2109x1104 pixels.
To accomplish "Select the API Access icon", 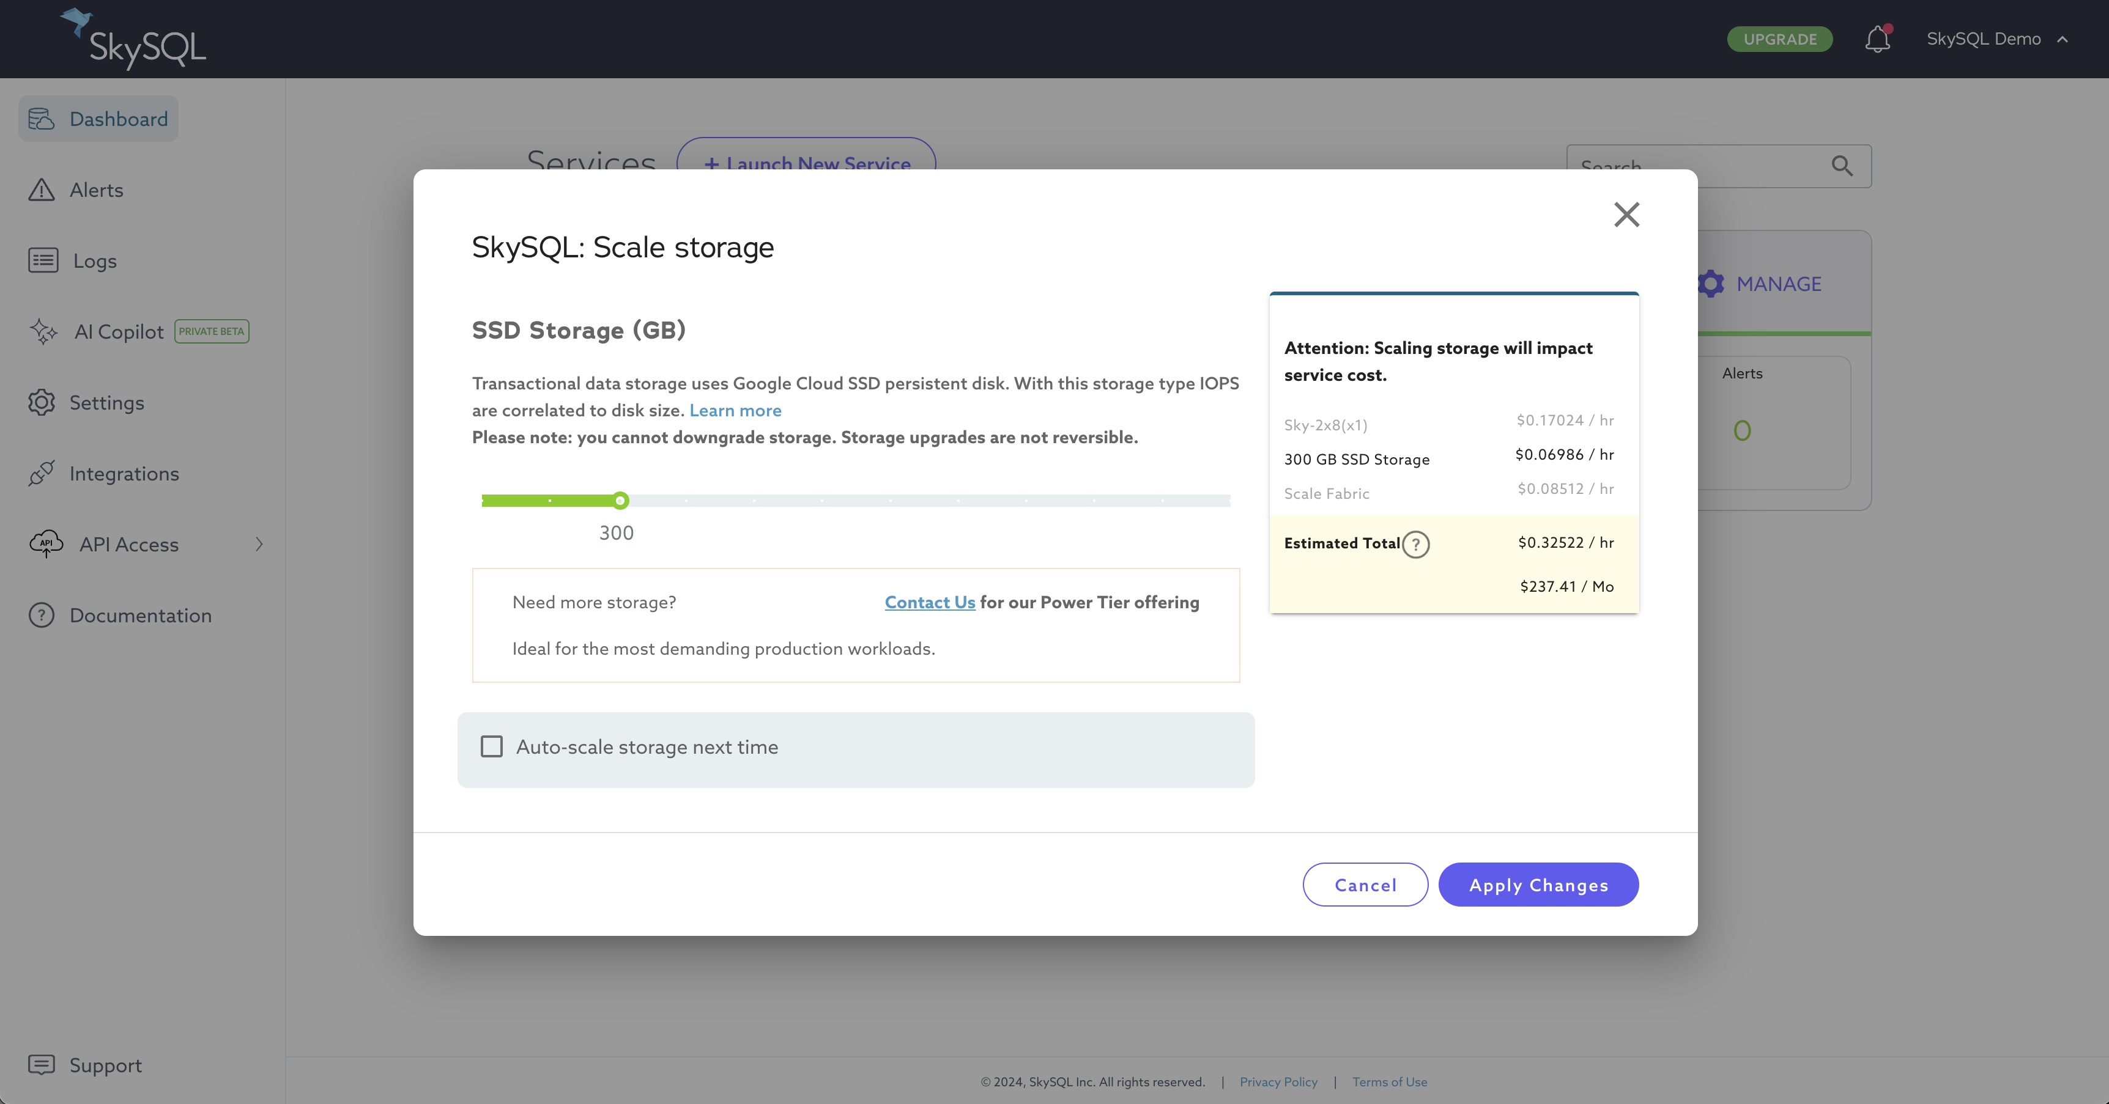I will [46, 543].
